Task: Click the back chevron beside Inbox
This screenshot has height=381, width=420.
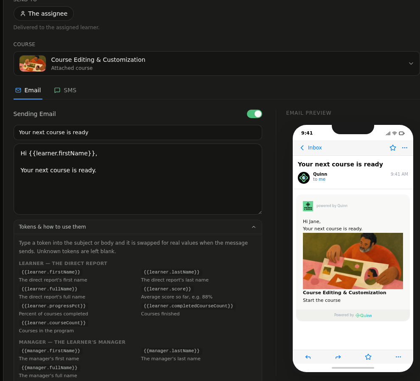Action: (302, 148)
